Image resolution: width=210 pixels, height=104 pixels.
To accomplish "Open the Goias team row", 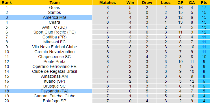I will [105, 8].
